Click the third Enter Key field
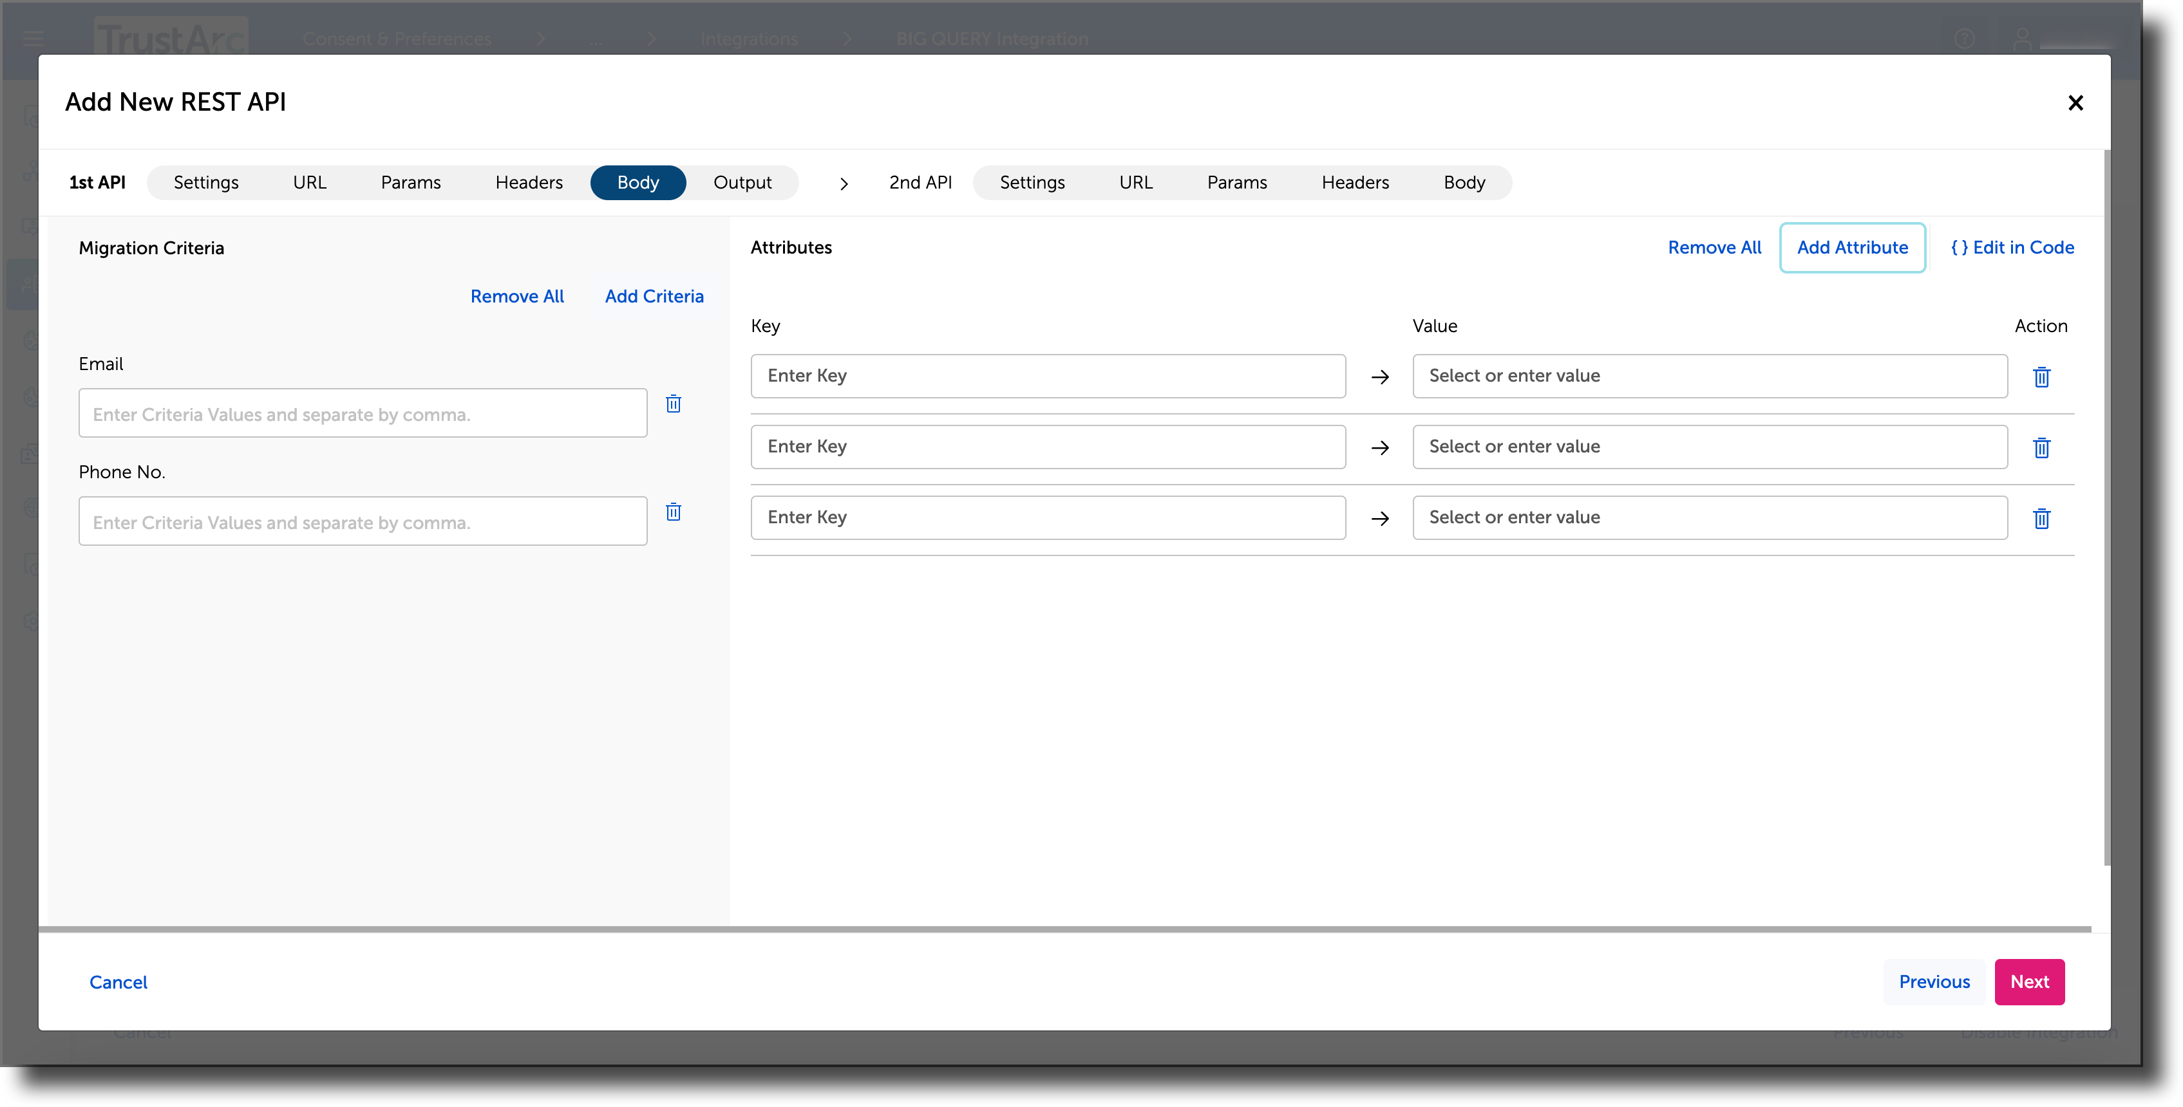This screenshot has height=1107, width=2183. (x=1048, y=518)
